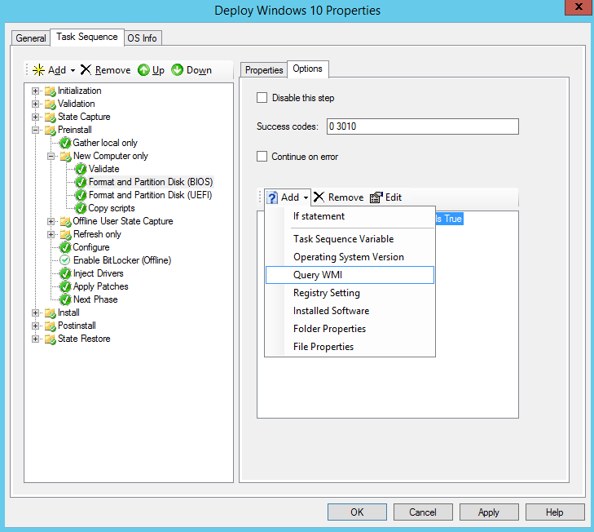Click the condition Add question-mark button

click(287, 197)
